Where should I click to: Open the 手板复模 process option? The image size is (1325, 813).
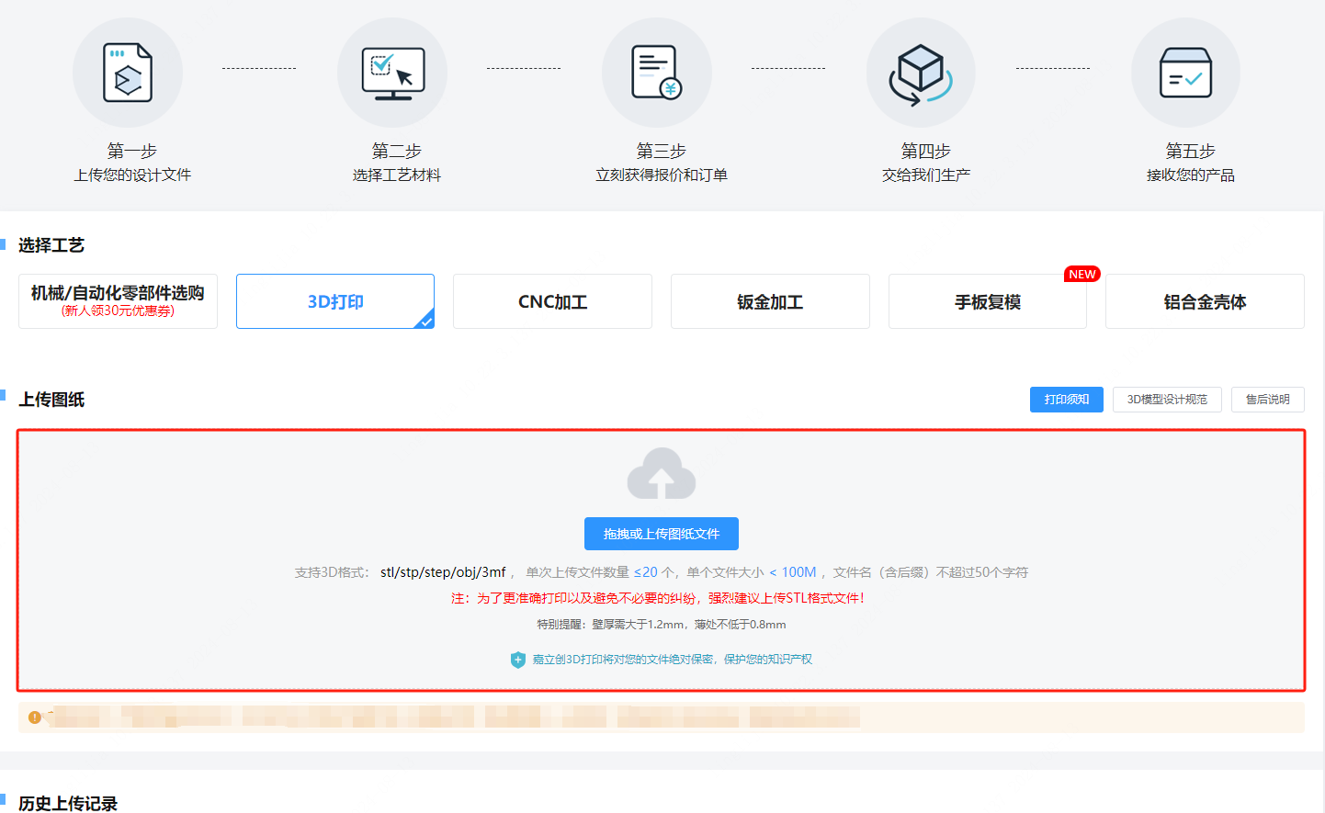pyautogui.click(x=987, y=301)
